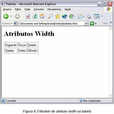Expand the Mail button dropdown arrow
This screenshot has height=114, width=114.
click(x=84, y=16)
